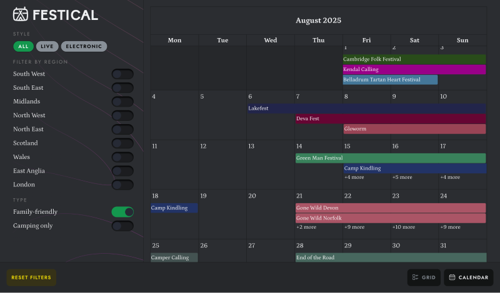Open Camp Kindling event on August 18
Image resolution: width=500 pixels, height=293 pixels.
(174, 208)
